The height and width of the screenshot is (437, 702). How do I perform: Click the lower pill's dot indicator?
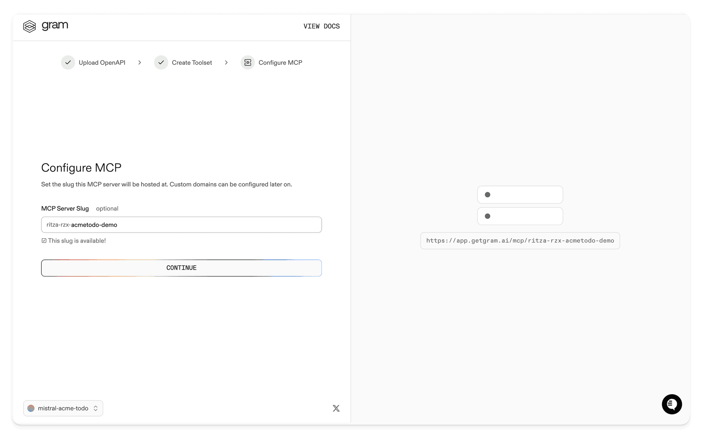[488, 216]
